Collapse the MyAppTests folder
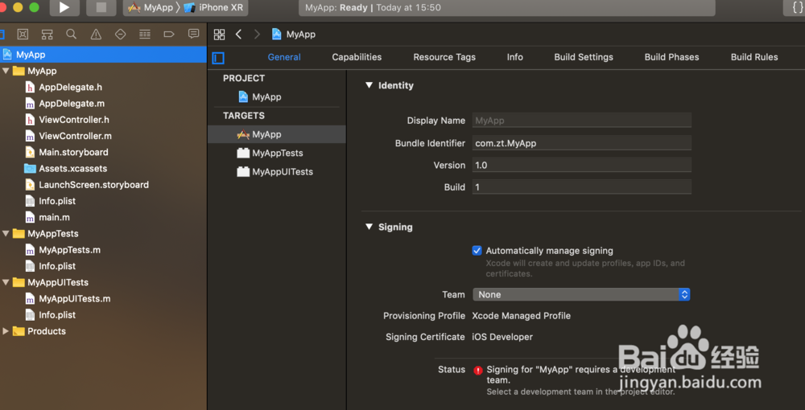The image size is (805, 410). pos(6,233)
